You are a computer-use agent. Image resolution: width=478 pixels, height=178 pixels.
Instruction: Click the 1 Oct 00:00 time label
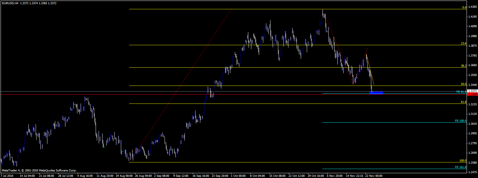tap(238, 176)
